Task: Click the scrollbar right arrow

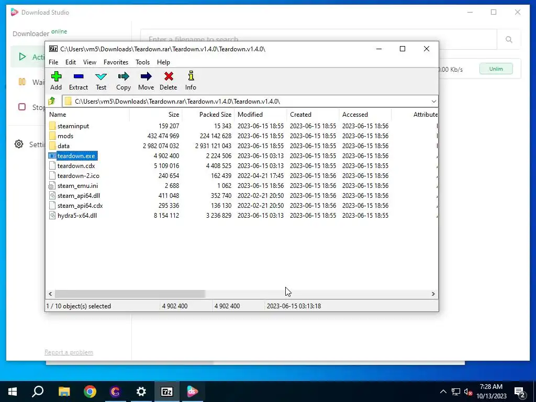Action: (x=433, y=294)
